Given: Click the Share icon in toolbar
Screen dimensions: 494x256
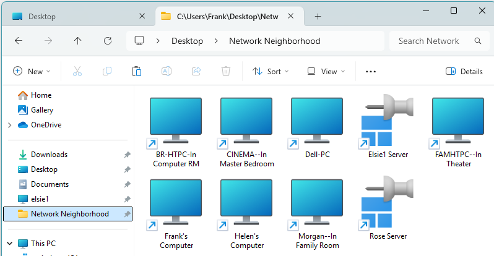Looking at the screenshot, I should 196,71.
